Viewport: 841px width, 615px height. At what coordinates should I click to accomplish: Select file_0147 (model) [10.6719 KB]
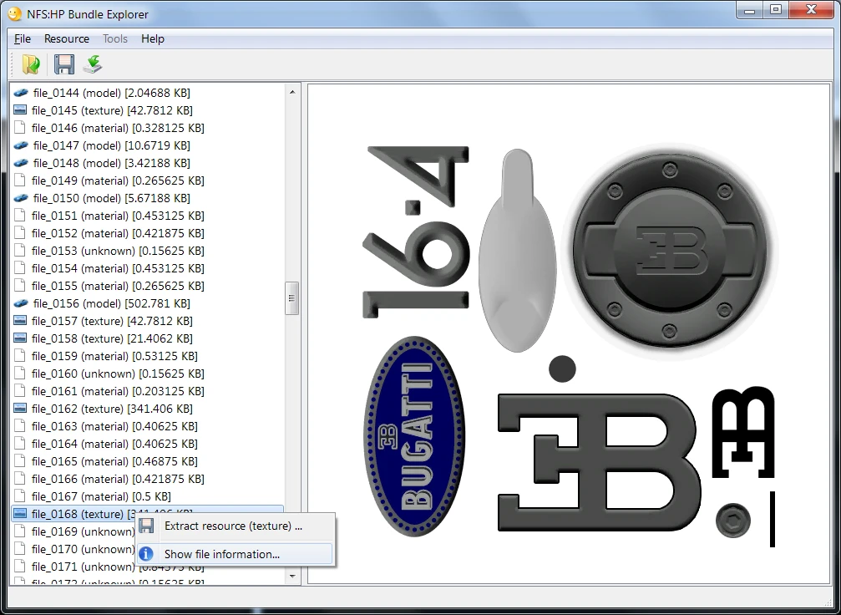tap(112, 145)
